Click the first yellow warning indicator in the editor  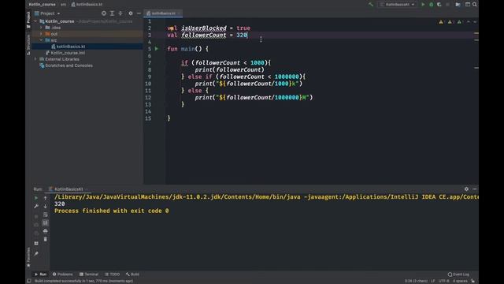pos(441,22)
